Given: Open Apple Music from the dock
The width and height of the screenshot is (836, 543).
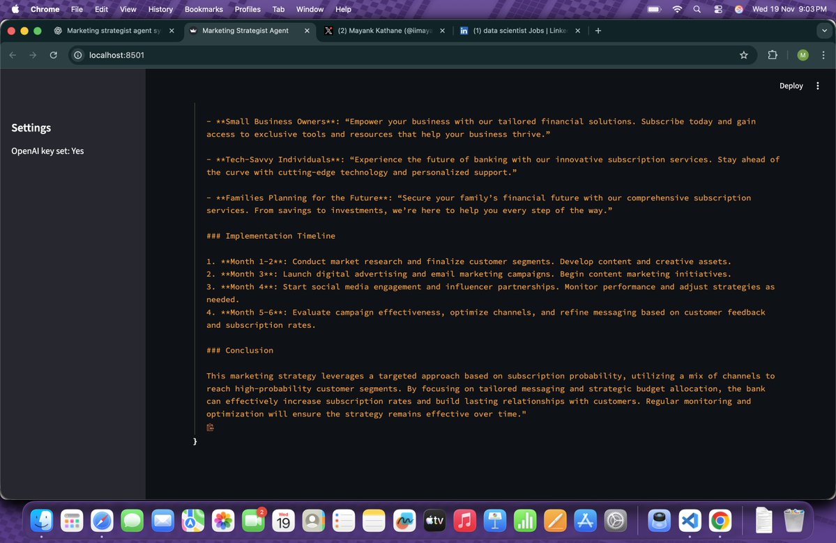Looking at the screenshot, I should 465,520.
